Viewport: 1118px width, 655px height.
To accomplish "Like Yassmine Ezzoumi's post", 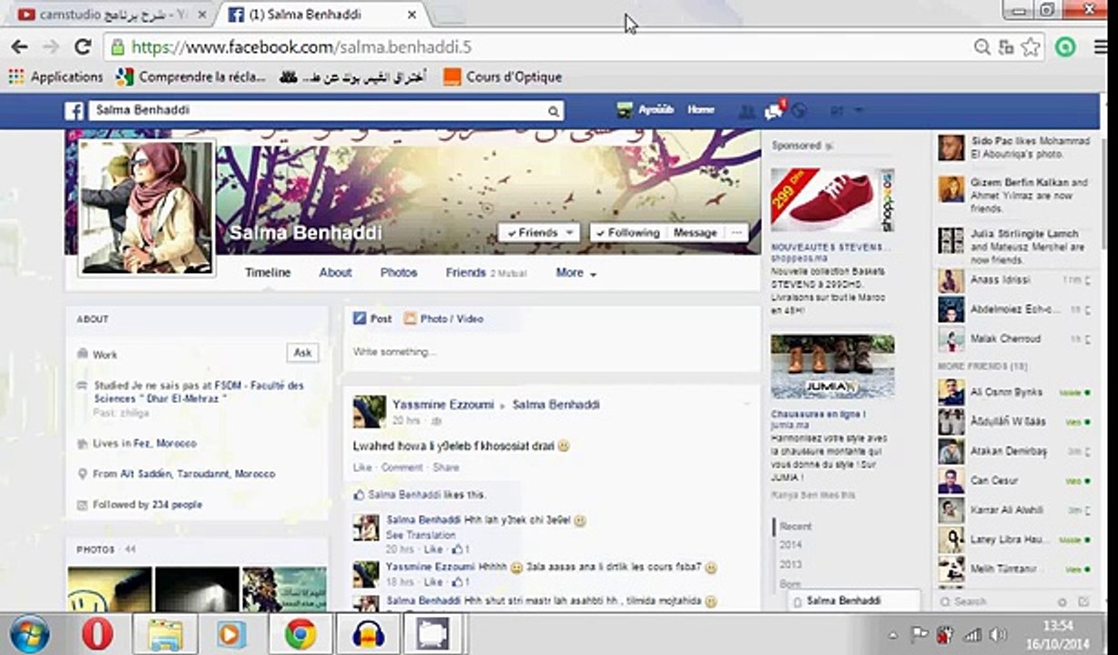I will coord(362,468).
